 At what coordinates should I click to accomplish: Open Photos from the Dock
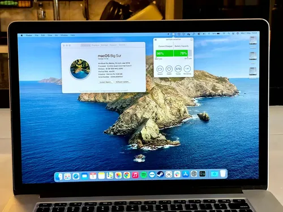[x=118, y=176]
